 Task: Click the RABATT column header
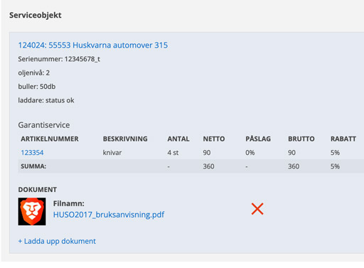343,139
